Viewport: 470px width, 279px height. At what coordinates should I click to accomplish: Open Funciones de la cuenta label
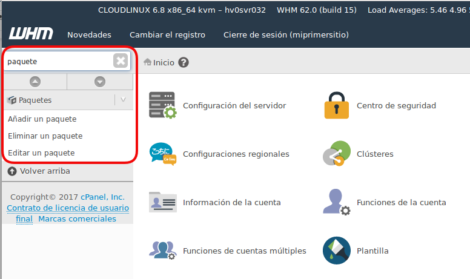402,202
